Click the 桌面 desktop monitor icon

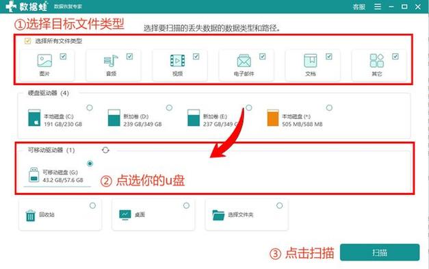(x=125, y=215)
